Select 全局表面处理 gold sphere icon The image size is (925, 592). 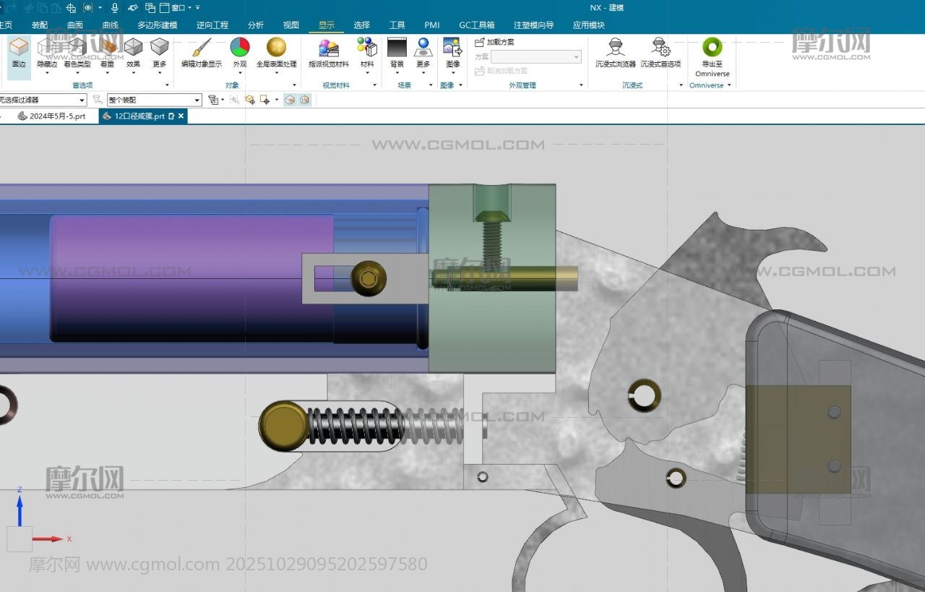(x=276, y=48)
